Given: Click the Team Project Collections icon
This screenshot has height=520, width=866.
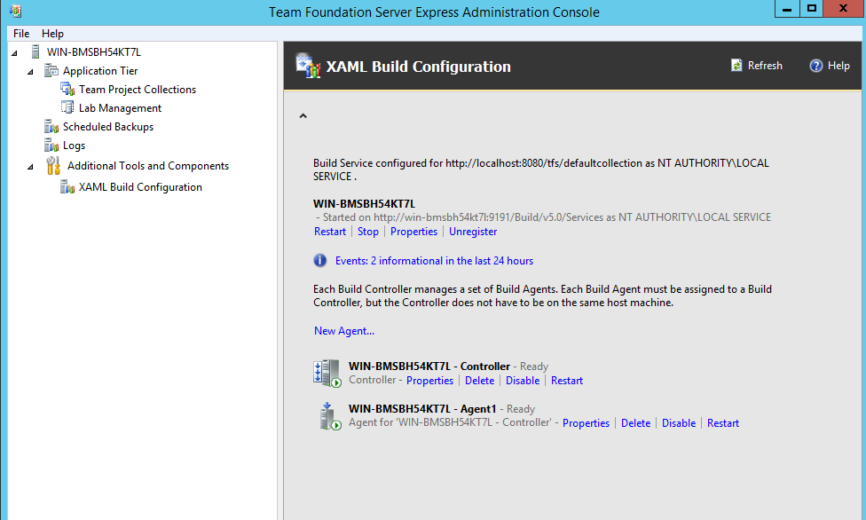Looking at the screenshot, I should pyautogui.click(x=67, y=89).
